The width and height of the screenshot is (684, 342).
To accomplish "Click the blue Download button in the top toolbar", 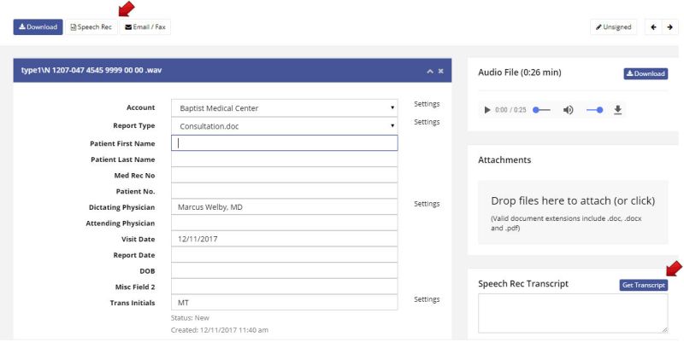I will (38, 27).
